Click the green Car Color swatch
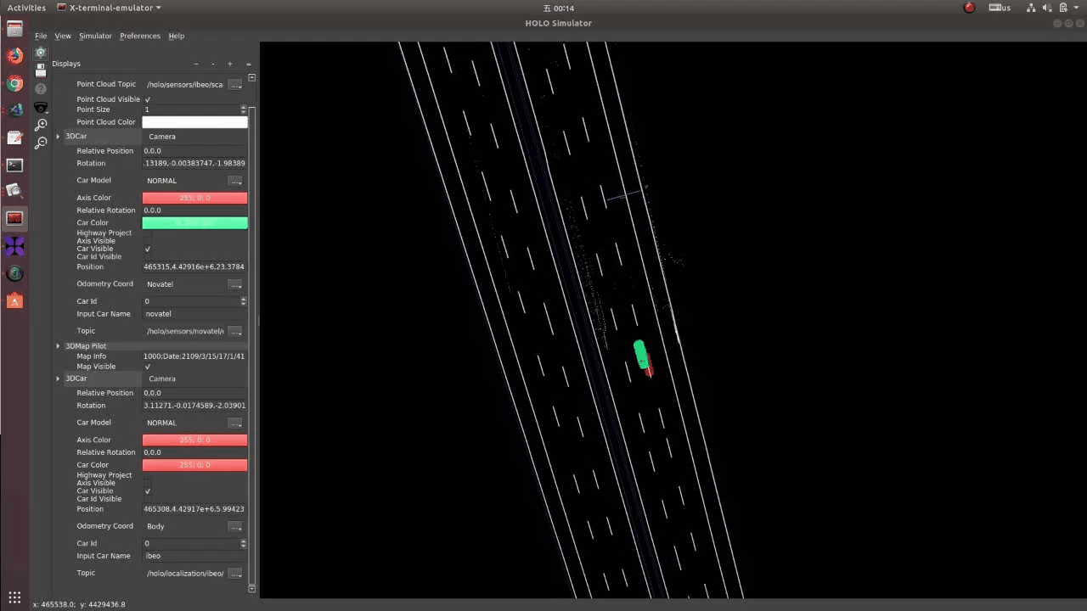1087x611 pixels. coord(194,223)
